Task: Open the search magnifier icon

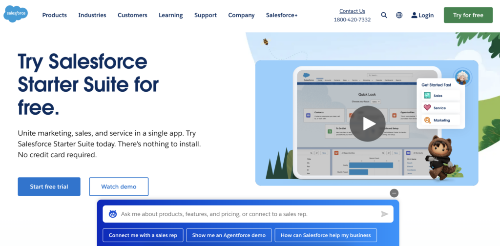Action: point(384,15)
